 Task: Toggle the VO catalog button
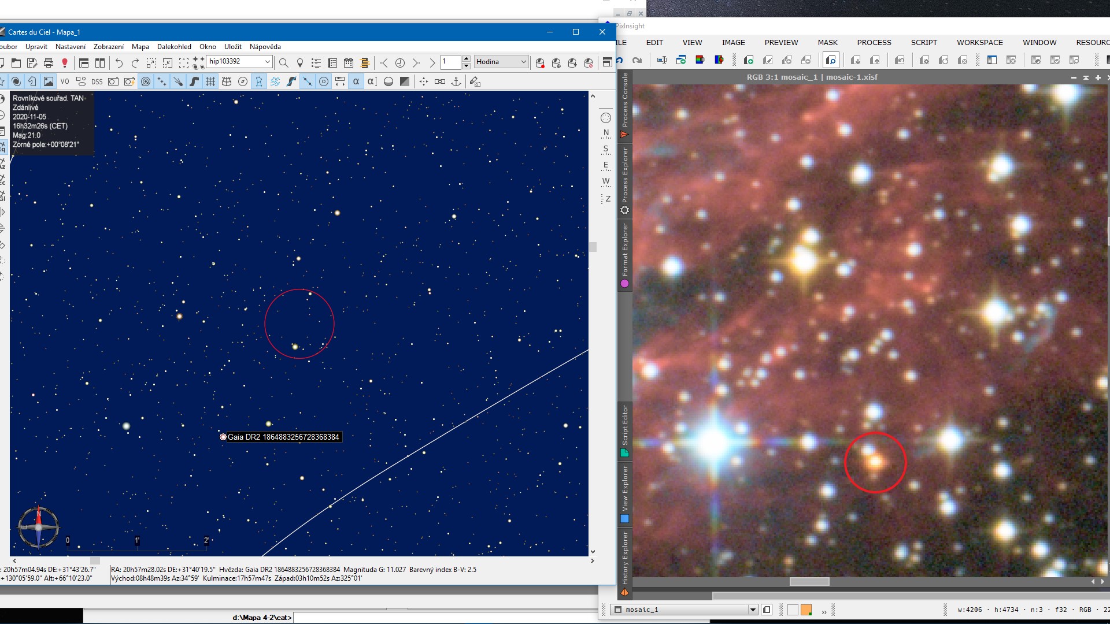65,81
